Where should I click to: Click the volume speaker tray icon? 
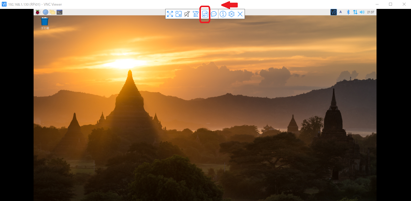pos(362,12)
